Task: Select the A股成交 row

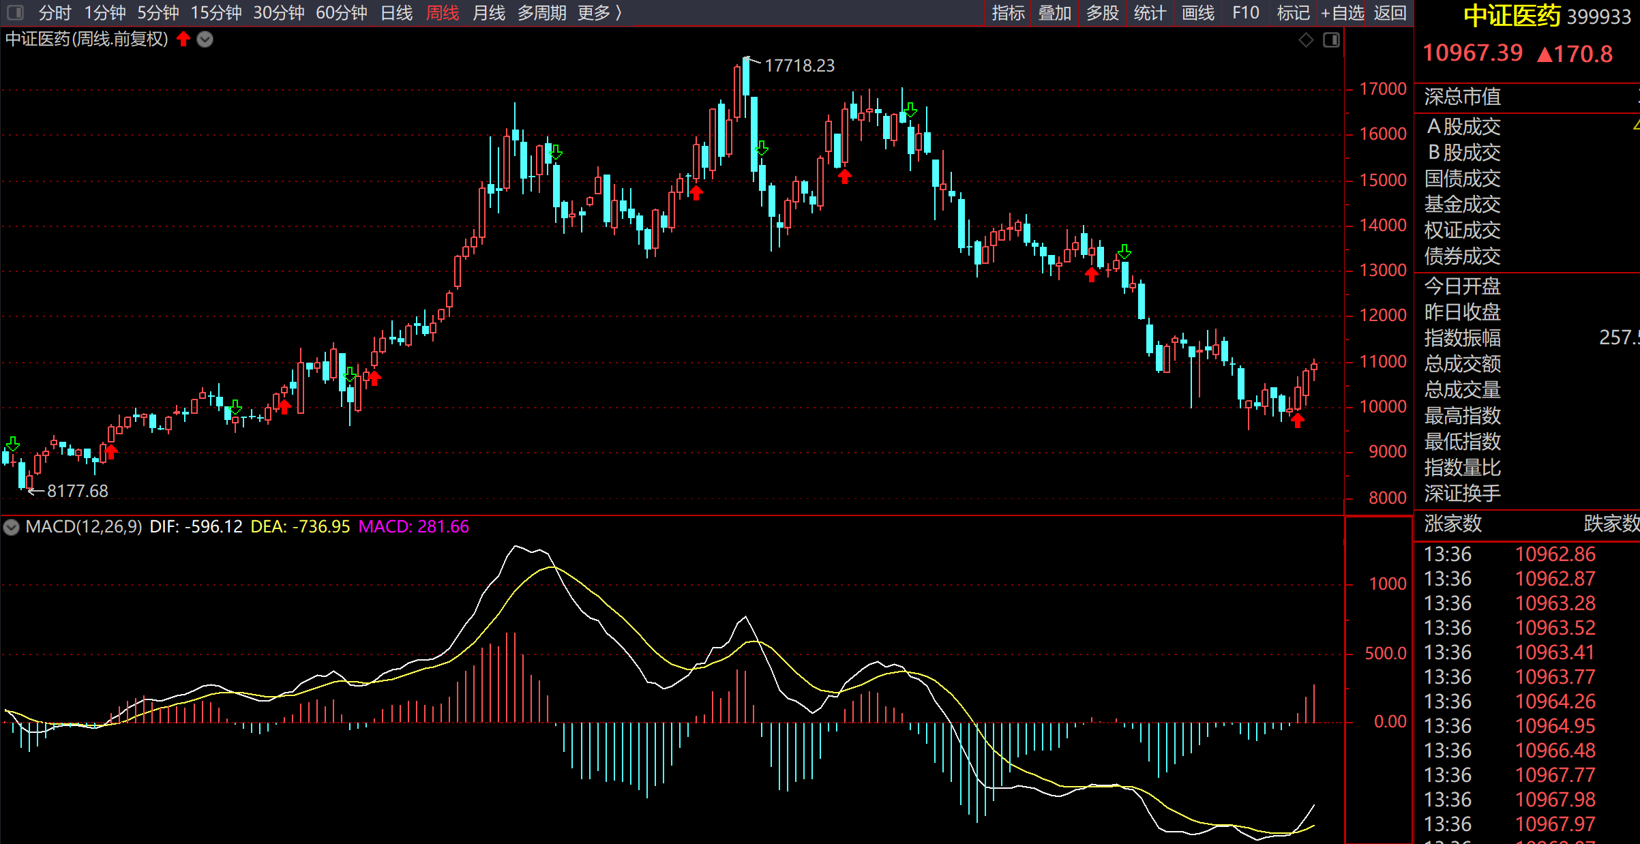Action: [1527, 127]
